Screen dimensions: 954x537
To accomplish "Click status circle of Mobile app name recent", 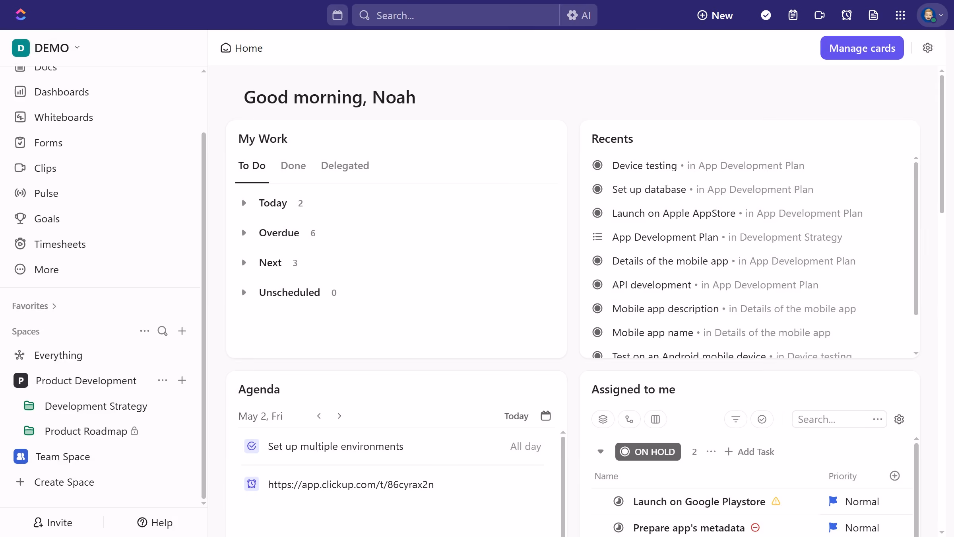I will tap(597, 332).
